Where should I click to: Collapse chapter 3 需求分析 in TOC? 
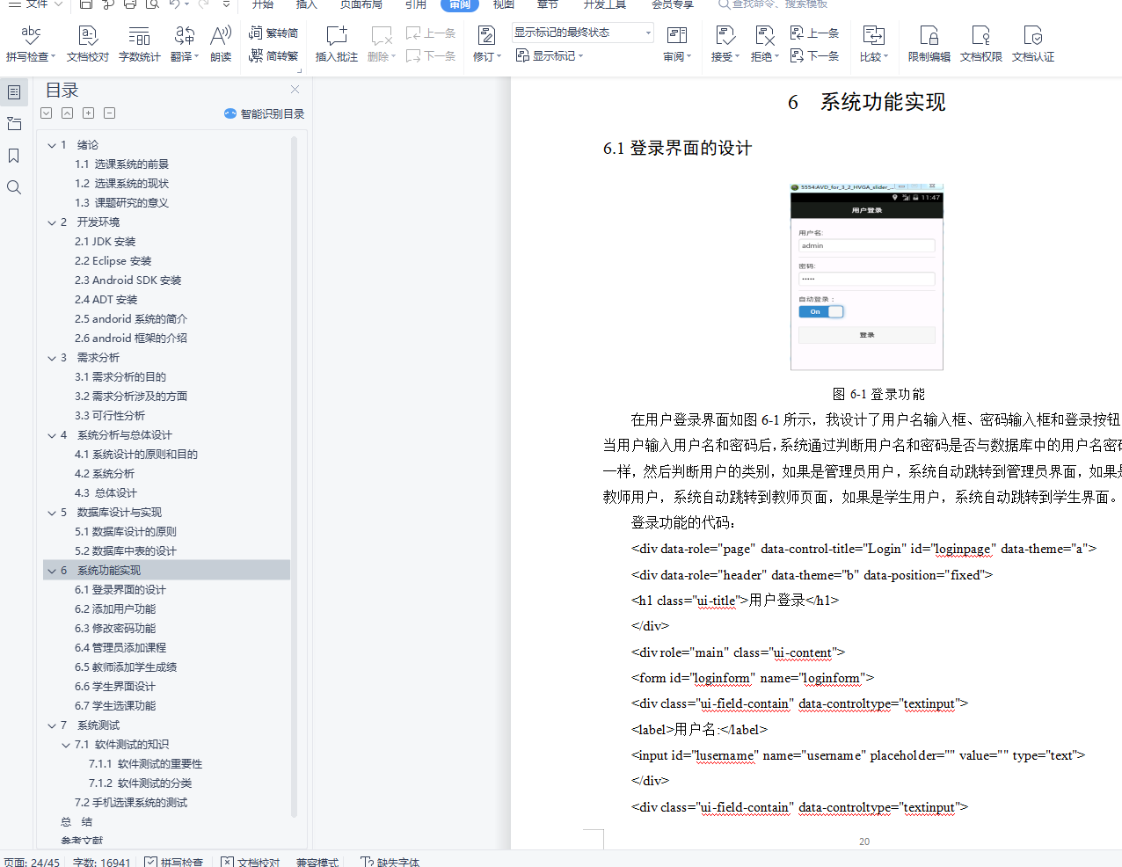[x=52, y=358]
